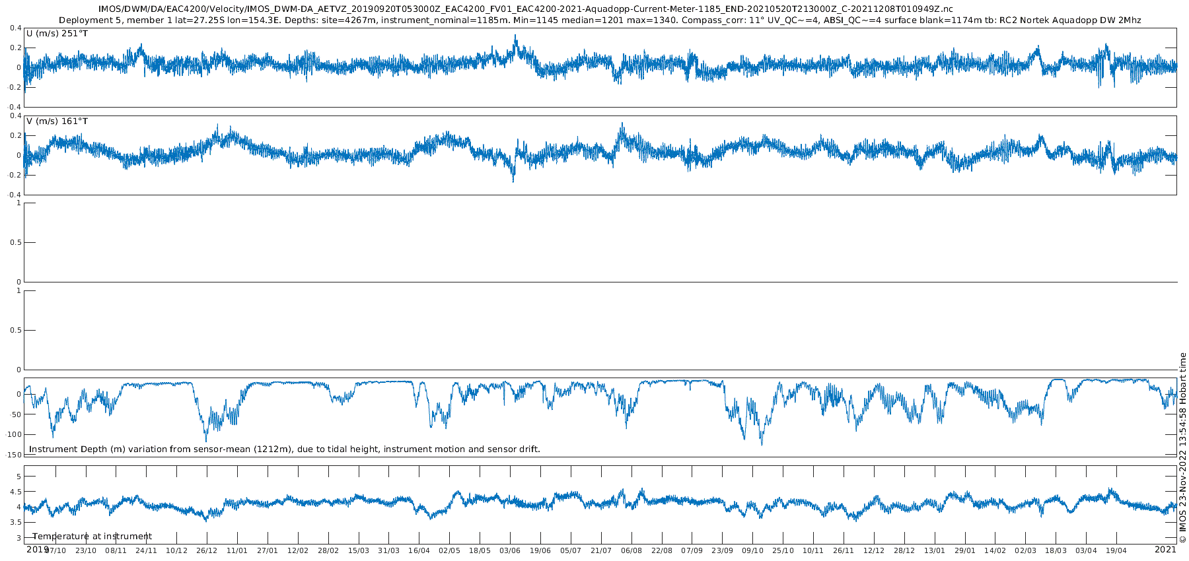Click the '2019' year label on the time axis
The height and width of the screenshot is (561, 1189).
click(37, 549)
